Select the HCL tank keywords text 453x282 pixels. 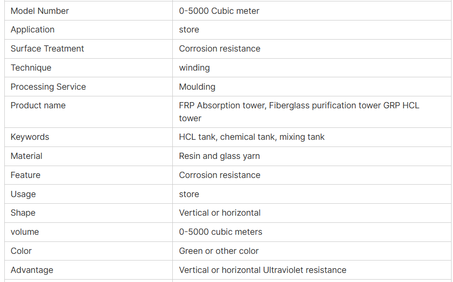(252, 137)
